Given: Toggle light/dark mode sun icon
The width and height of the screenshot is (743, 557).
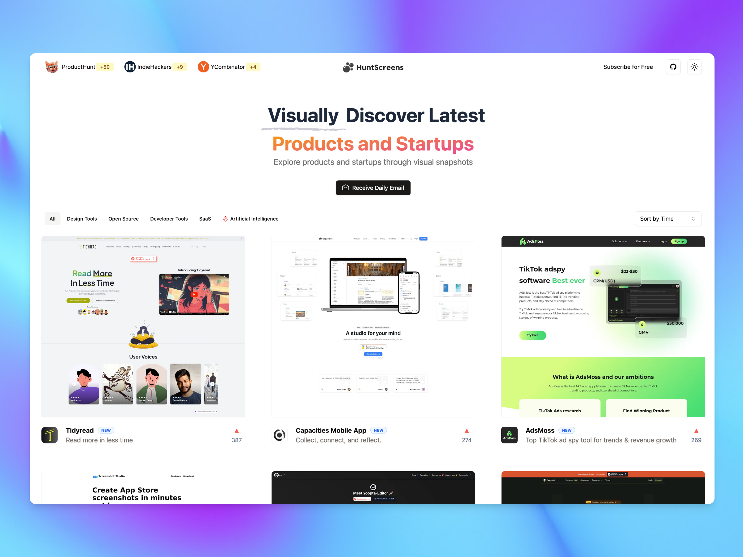Looking at the screenshot, I should tap(694, 67).
